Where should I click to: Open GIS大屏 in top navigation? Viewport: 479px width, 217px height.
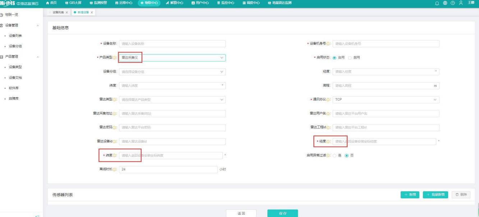(74, 3)
